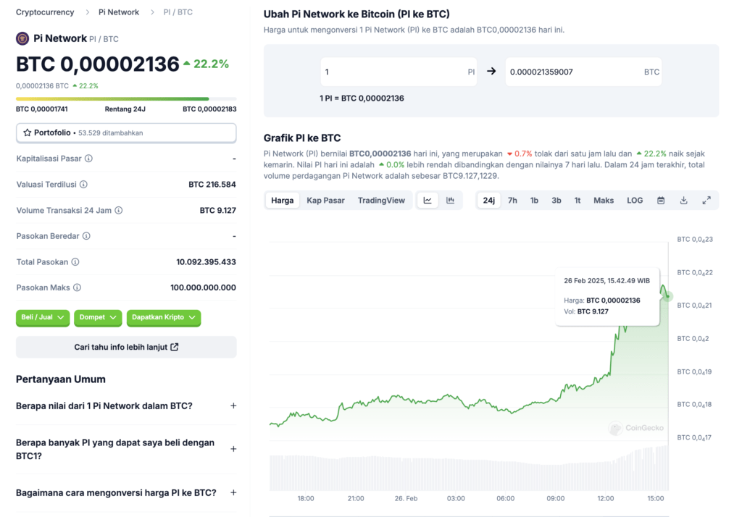Open info icon beside Pasokan Maks
This screenshot has height=517, width=742.
pyautogui.click(x=77, y=287)
